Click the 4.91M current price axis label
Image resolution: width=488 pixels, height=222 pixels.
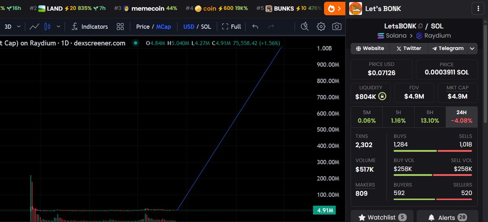325,211
